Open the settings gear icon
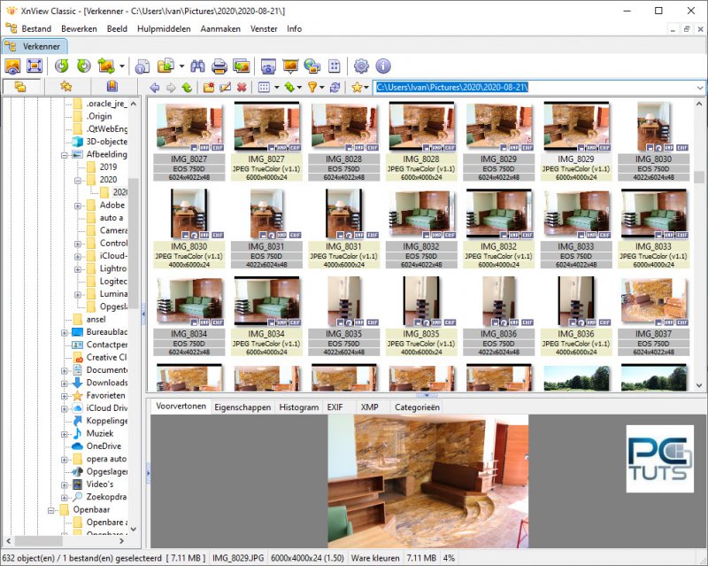 tap(361, 66)
